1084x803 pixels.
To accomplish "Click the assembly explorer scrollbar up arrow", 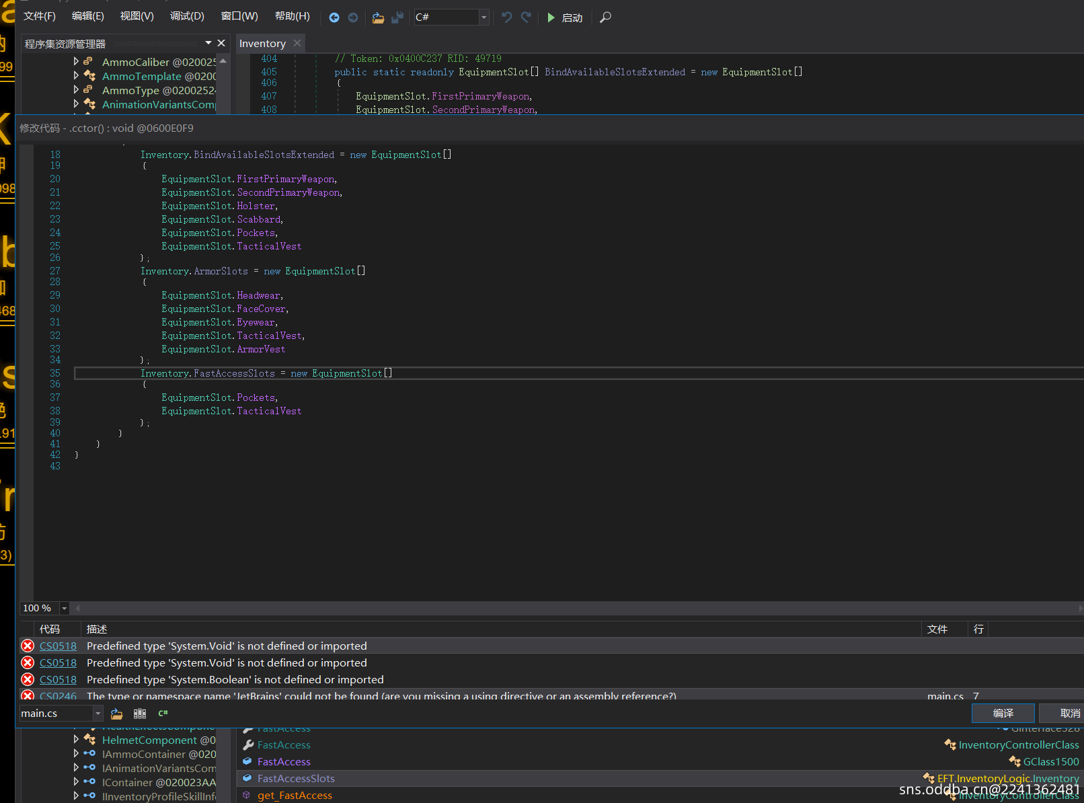I will (x=223, y=61).
